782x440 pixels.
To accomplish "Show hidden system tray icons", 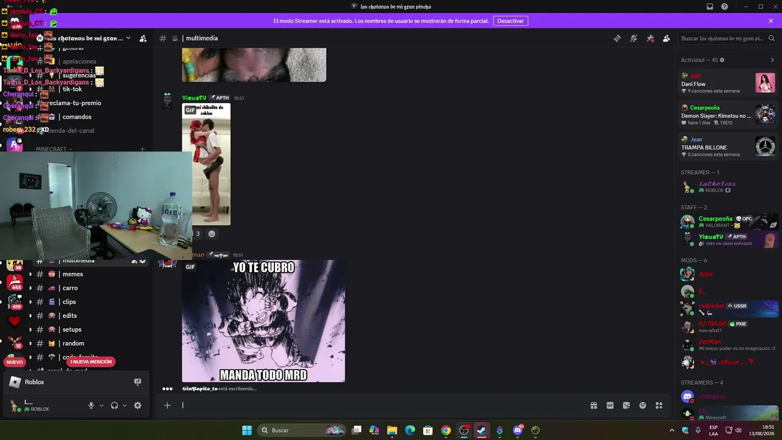I will (672, 430).
